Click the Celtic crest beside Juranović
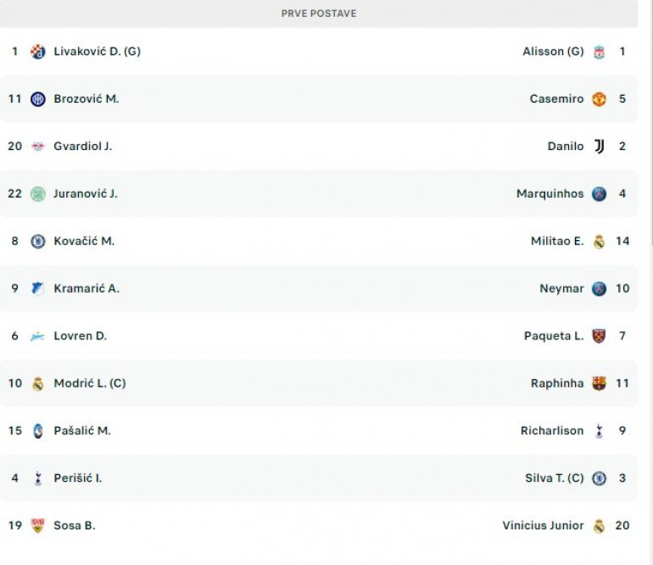 [x=37, y=194]
